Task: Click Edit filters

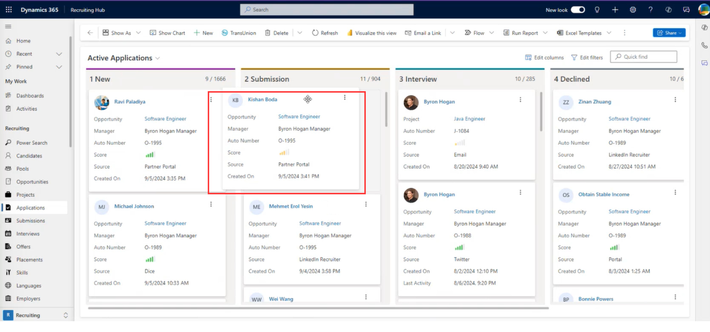Action: [587, 58]
